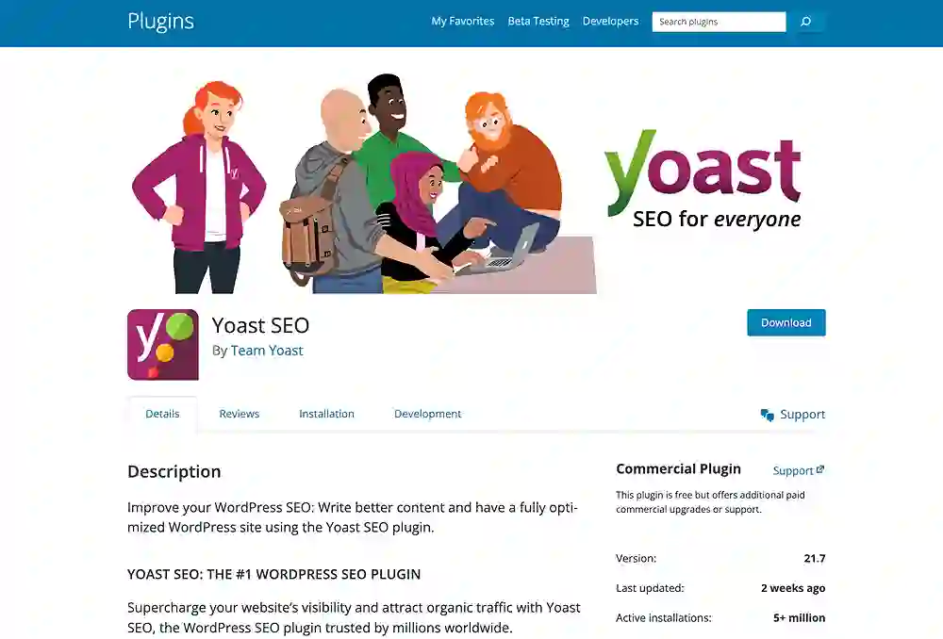The width and height of the screenshot is (943, 639).
Task: Open the Details tab
Action: pyautogui.click(x=162, y=414)
